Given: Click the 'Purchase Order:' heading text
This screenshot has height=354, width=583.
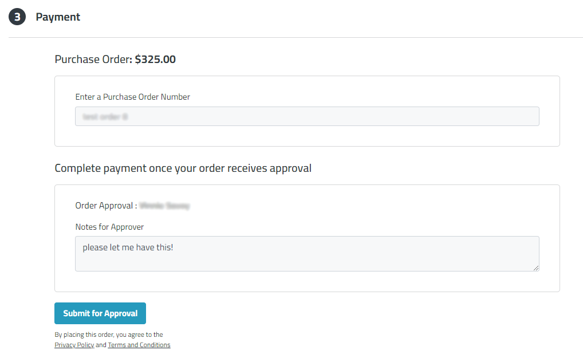Looking at the screenshot, I should (x=93, y=59).
